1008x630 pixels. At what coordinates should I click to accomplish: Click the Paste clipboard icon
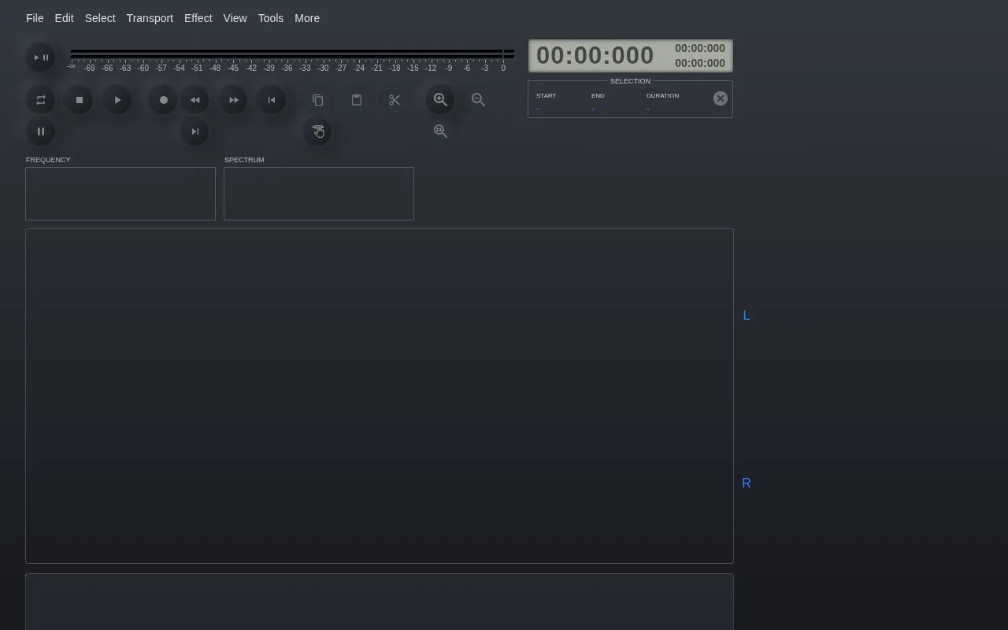(357, 100)
